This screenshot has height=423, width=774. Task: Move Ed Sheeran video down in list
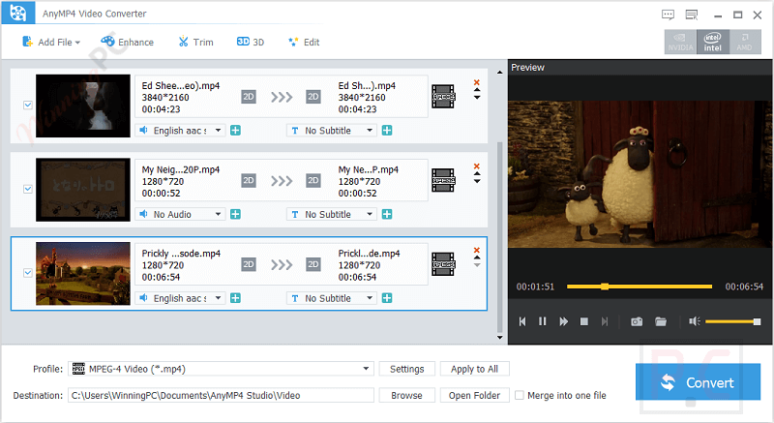point(477,98)
